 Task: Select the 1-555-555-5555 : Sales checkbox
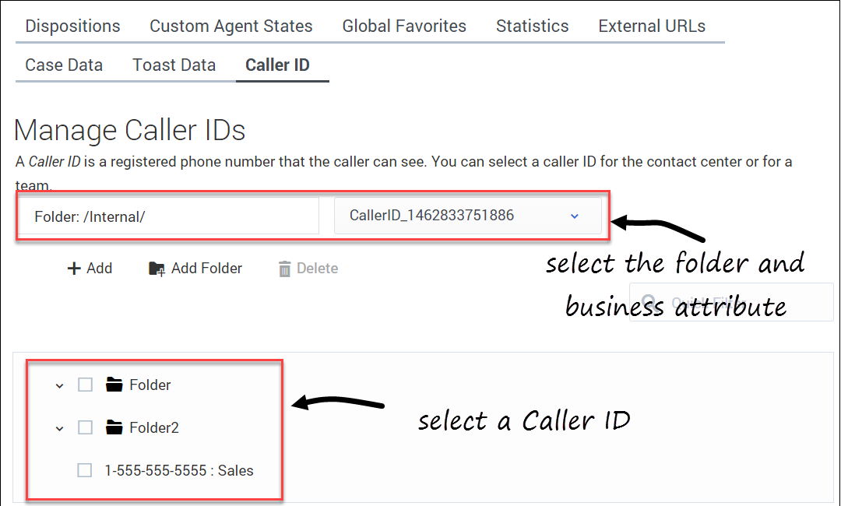point(85,470)
